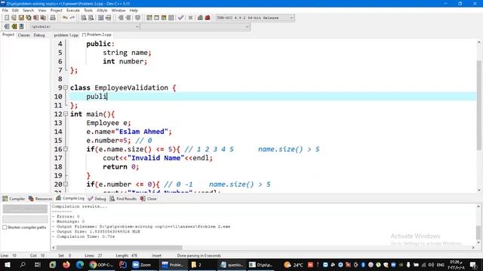Click the Print toolbar icon

[x=53, y=18]
